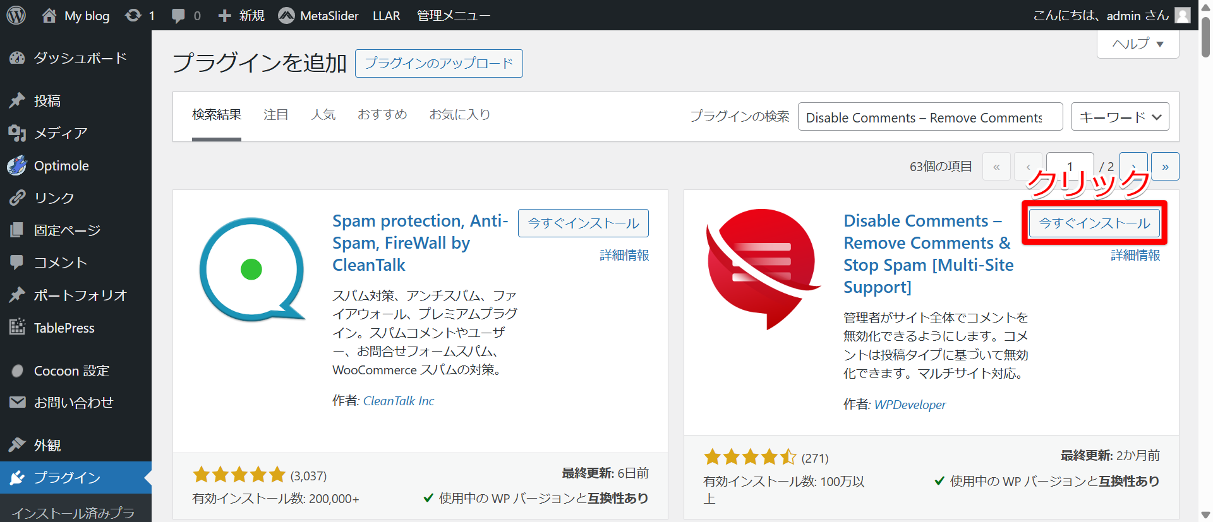Open インストール済みプラグイン submenu item
Viewport: 1213px width, 522px height.
(73, 513)
